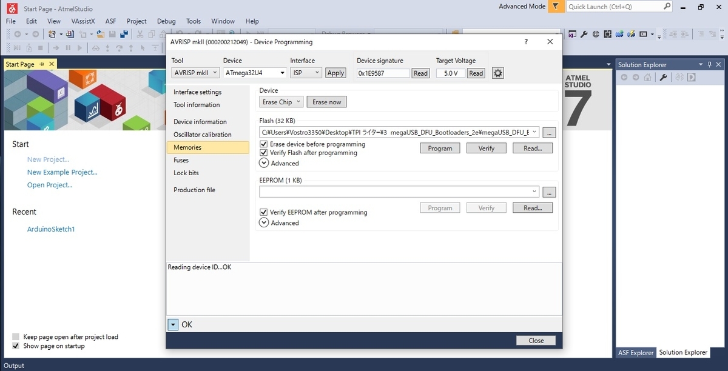Image resolution: width=728 pixels, height=371 pixels.
Task: Open the Device dropdown showing ATmega32U4
Action: 255,73
